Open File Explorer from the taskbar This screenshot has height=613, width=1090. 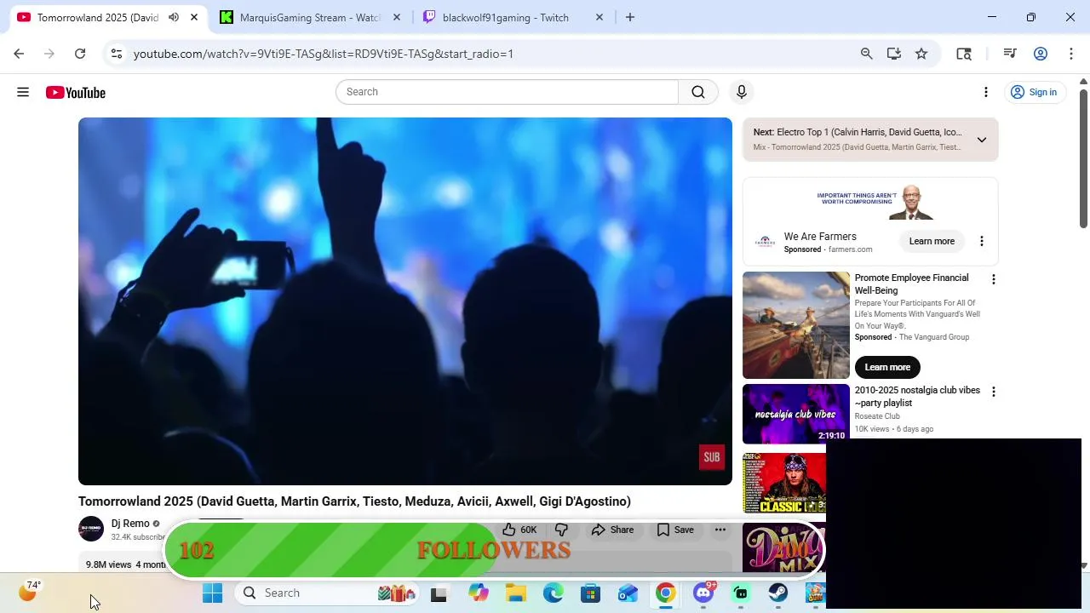[x=516, y=593]
